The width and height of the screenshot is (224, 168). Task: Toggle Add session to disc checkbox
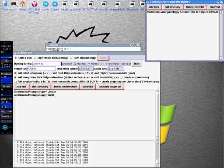click(15, 82)
